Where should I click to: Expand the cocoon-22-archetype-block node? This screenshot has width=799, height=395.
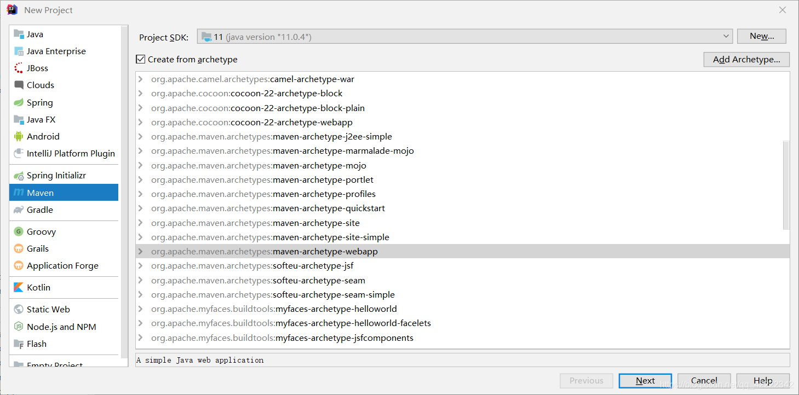coord(141,94)
